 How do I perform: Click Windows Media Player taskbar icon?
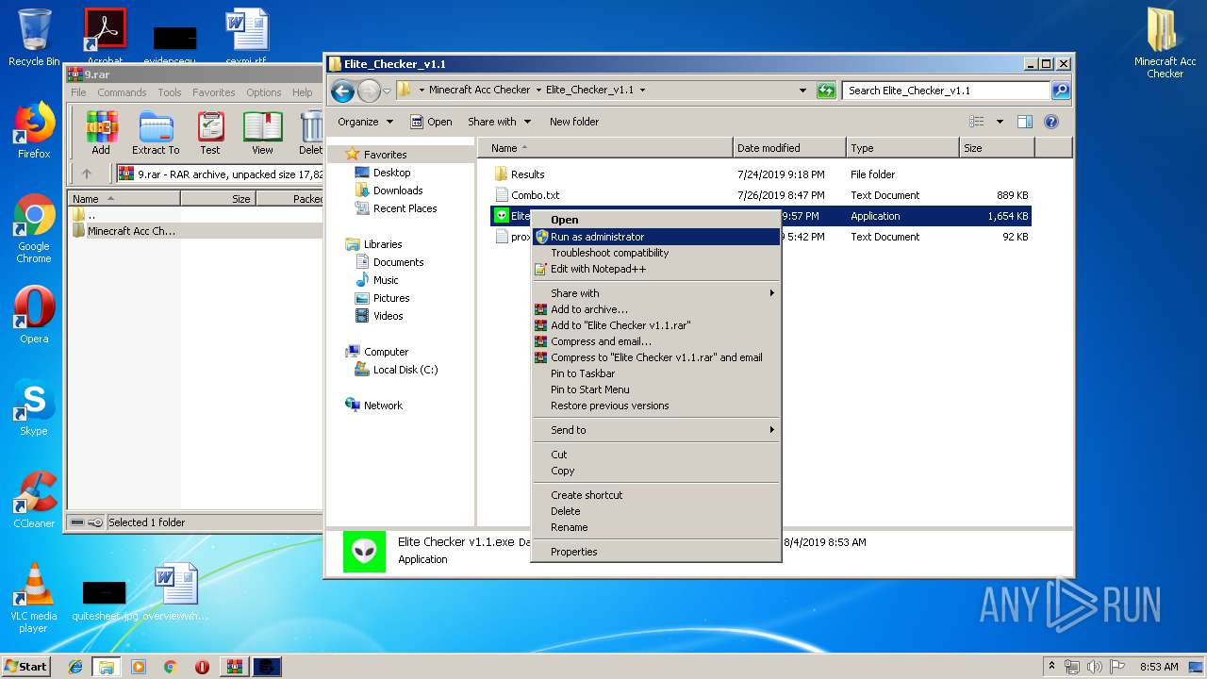139,667
